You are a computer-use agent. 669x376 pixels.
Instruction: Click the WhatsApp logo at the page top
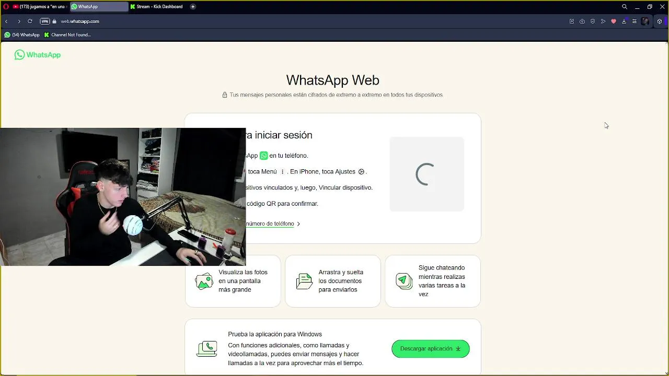click(38, 55)
